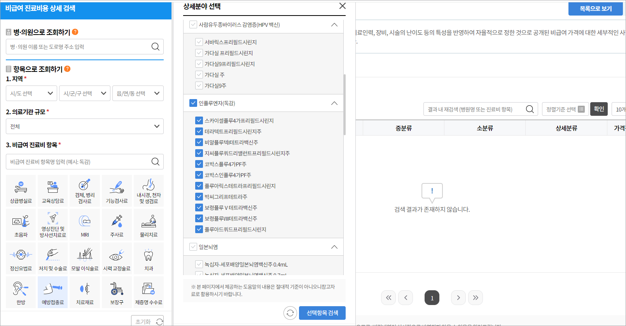
Task: Select the 예방접종료 category icon
Action: point(53,292)
